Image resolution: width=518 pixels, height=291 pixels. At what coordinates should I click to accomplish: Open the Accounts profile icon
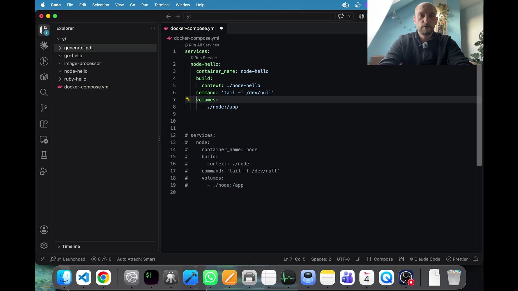pos(44,230)
